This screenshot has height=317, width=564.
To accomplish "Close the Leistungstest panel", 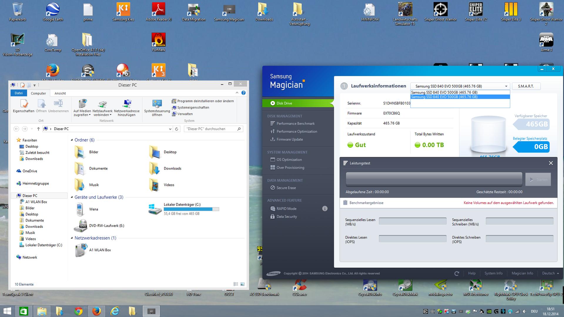I will (x=551, y=163).
